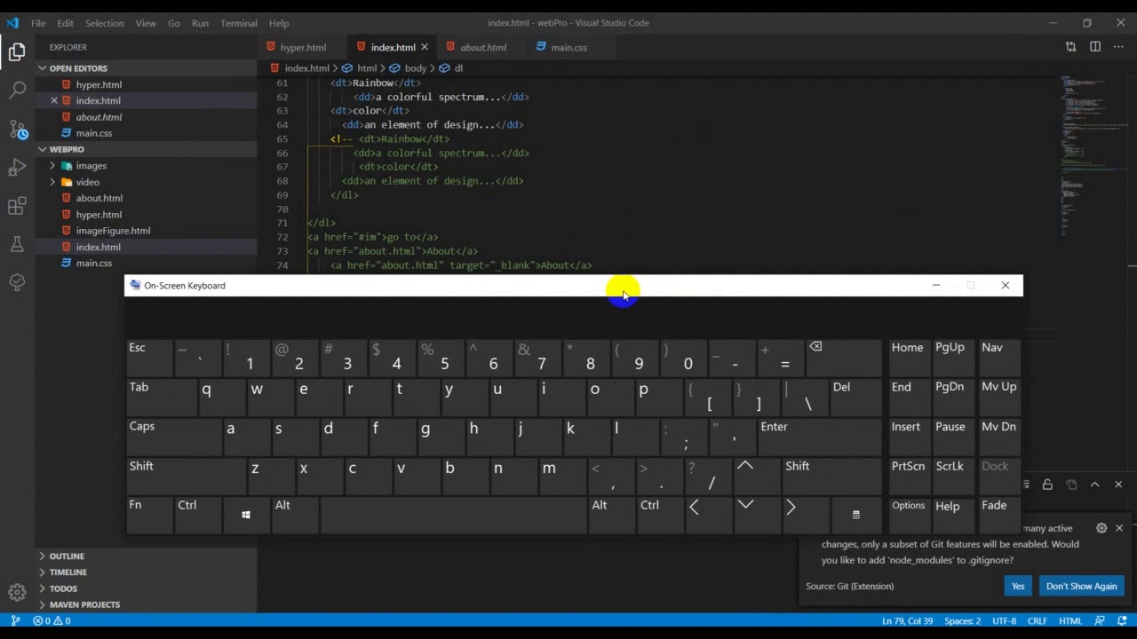Open the File menu
This screenshot has width=1137, height=639.
[x=38, y=23]
